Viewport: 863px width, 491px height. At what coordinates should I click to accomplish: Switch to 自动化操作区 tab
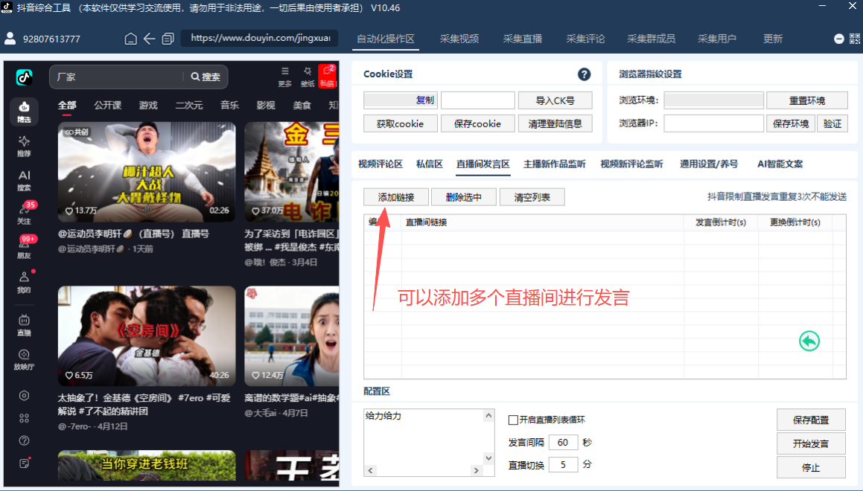386,39
